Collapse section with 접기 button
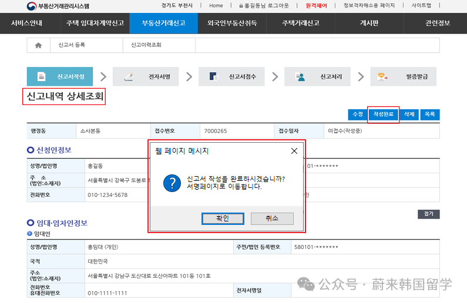Screen dimensions: 467x303 click(429, 214)
